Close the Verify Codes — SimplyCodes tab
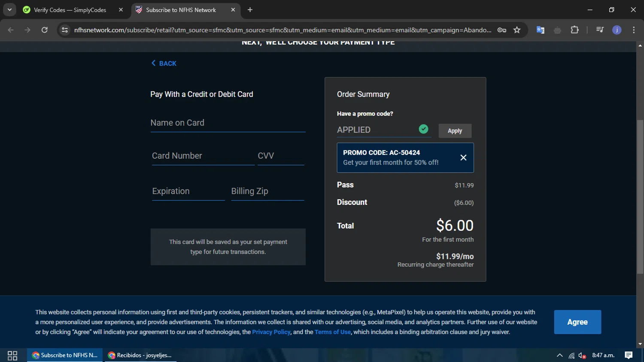This screenshot has width=644, height=362. [x=121, y=10]
